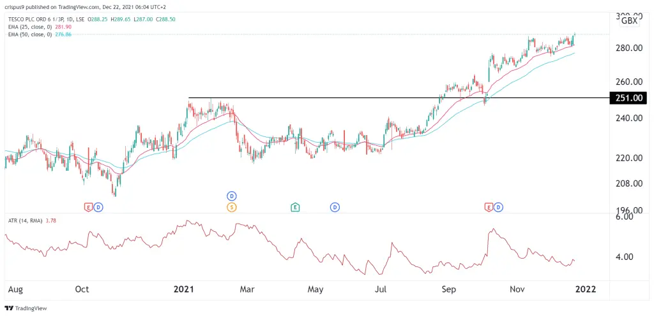
Task: Click the GBX currency label
Action: pyautogui.click(x=629, y=21)
